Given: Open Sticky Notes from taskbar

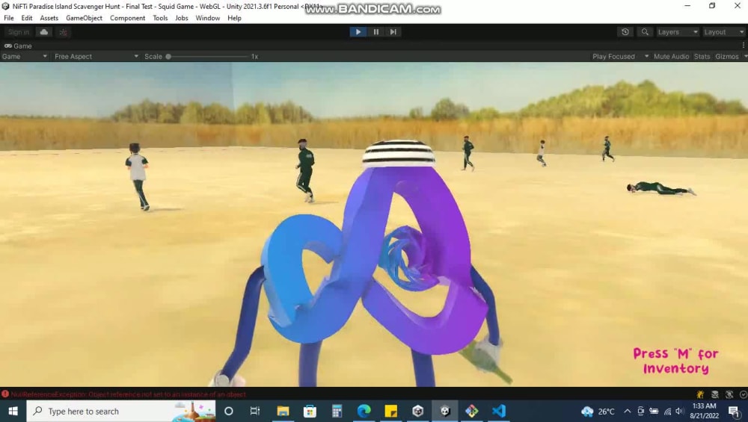Looking at the screenshot, I should point(390,411).
